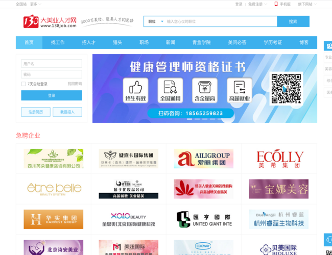Select the third banner carousel indicator

205,119
